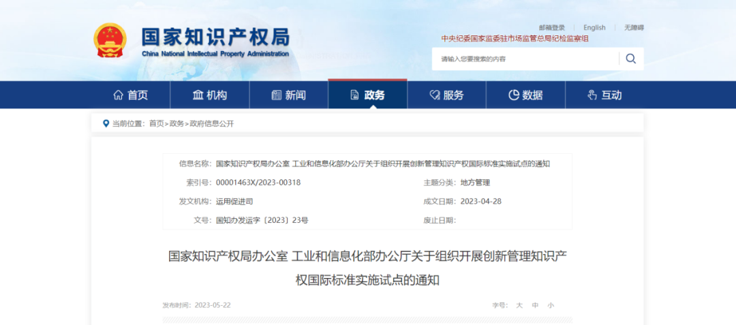The height and width of the screenshot is (325, 736).
Task: Go to 政务 in the breadcrumb
Action: click(x=177, y=123)
